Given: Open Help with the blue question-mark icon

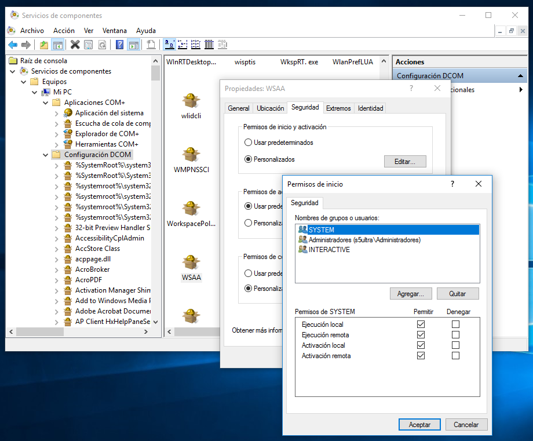Looking at the screenshot, I should (119, 45).
